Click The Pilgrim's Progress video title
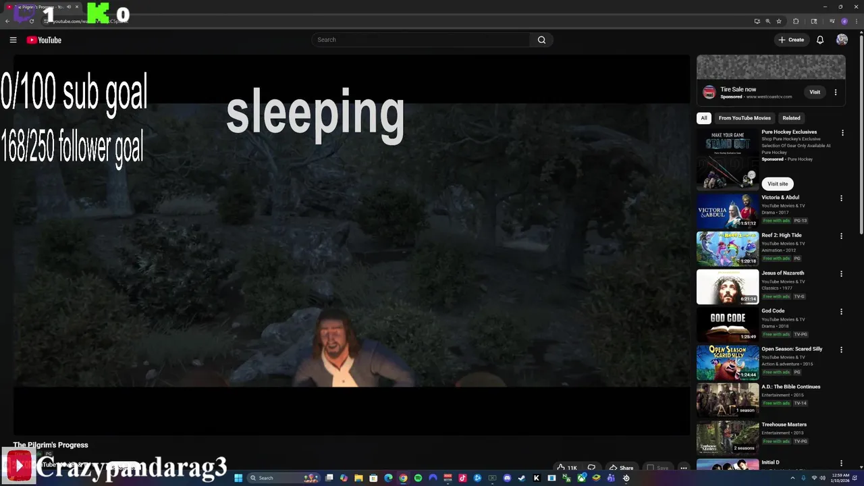Viewport: 864px width, 486px height. pos(51,445)
